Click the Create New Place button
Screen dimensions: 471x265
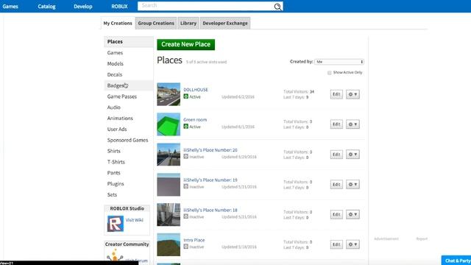tap(186, 44)
